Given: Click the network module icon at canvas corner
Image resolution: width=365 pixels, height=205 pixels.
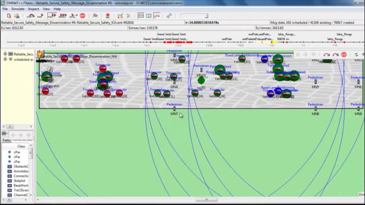Looking at the screenshot, I should [40, 54].
